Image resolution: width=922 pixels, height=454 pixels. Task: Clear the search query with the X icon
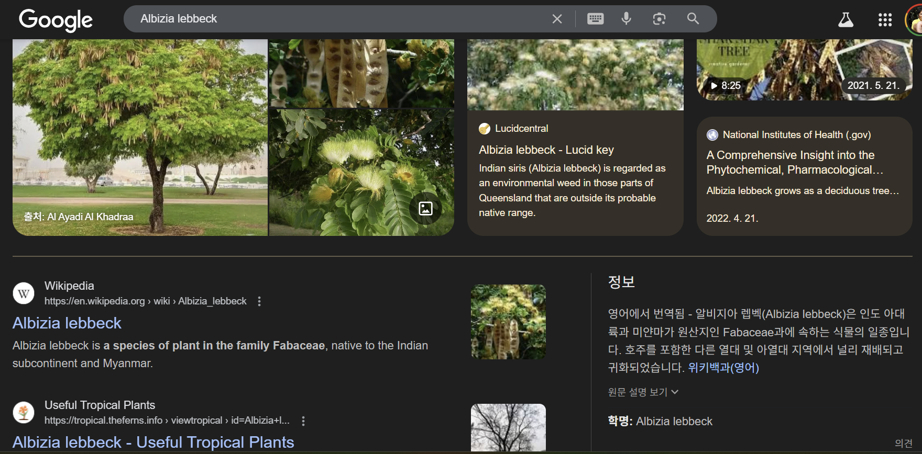tap(557, 19)
